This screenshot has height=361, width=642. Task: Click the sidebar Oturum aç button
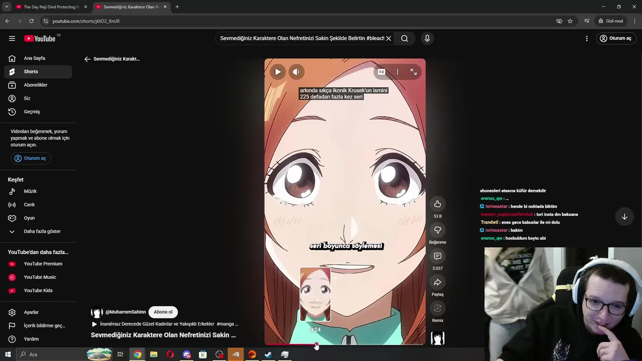click(31, 158)
